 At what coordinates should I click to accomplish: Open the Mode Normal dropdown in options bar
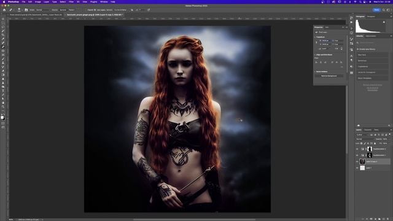(x=43, y=10)
